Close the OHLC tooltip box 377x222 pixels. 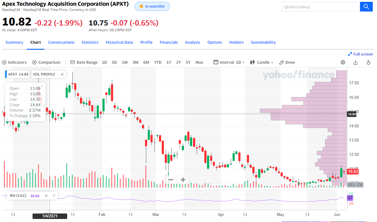click(42, 86)
